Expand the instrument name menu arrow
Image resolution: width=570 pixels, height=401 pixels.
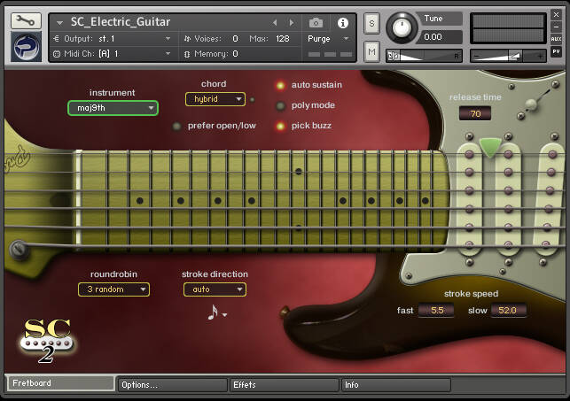pos(59,23)
